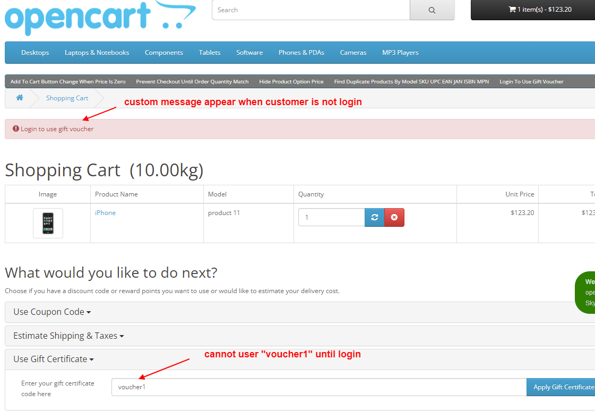Viewport: 595px width, 420px height.
Task: Click the Shopping Cart breadcrumb
Action: (67, 98)
